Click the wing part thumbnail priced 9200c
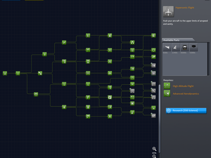 [x=167, y=47]
